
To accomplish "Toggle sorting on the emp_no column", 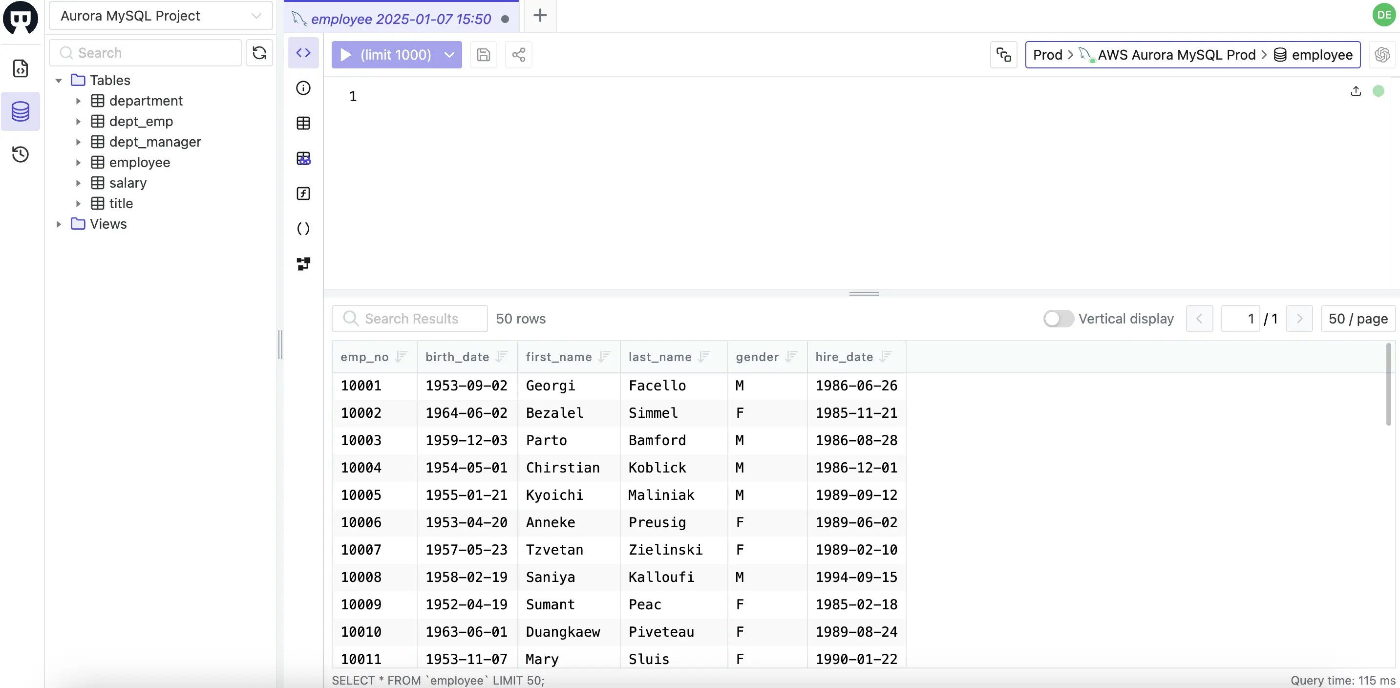I will (402, 357).
